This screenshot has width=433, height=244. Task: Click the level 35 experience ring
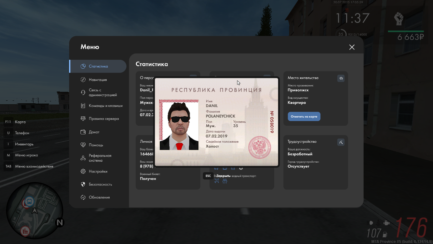(x=341, y=34)
